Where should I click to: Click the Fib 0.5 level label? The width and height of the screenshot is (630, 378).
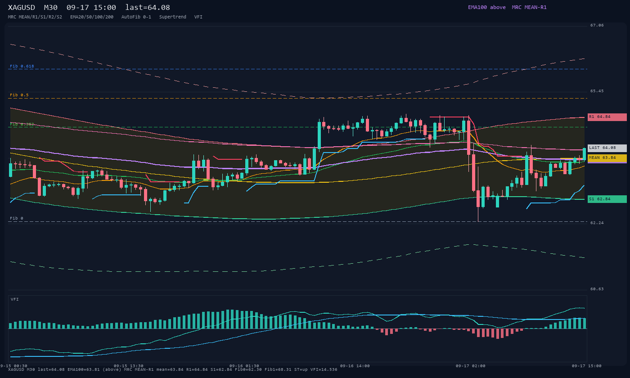[x=19, y=95]
